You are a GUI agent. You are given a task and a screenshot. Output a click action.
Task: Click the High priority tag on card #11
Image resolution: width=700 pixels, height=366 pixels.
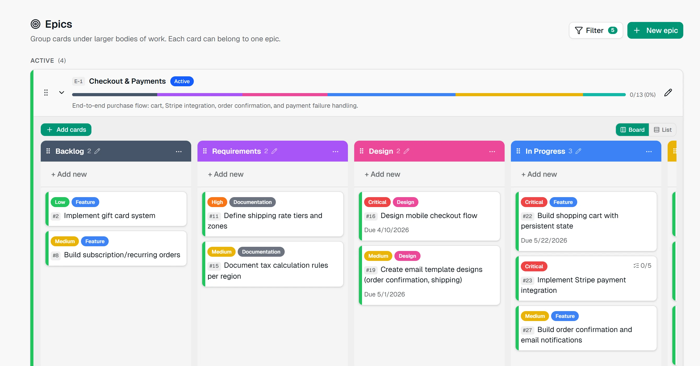pyautogui.click(x=217, y=202)
